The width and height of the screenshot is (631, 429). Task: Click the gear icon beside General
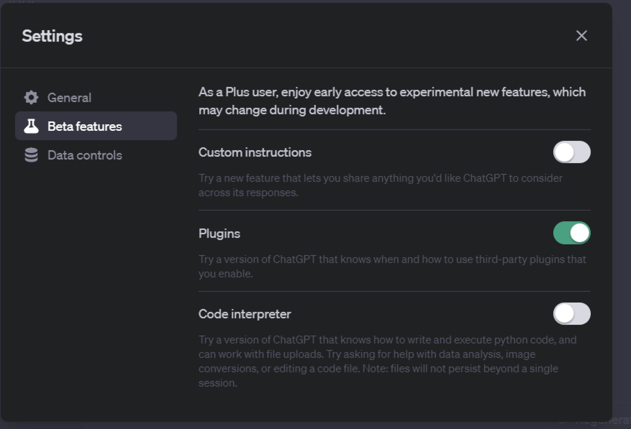(31, 97)
